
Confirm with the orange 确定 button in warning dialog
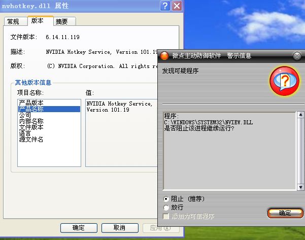(285, 213)
